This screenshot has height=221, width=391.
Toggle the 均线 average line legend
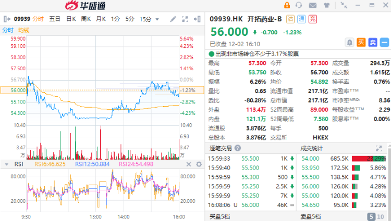[x=23, y=30]
